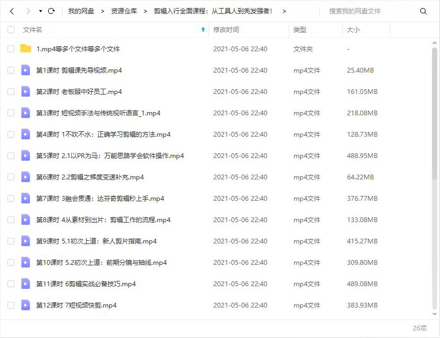
Task: Click video icon of 第11课时 file
Action: pyautogui.click(x=26, y=284)
